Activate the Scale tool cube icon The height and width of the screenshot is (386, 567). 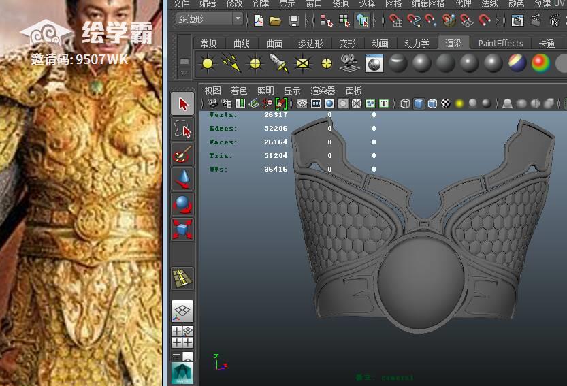click(x=183, y=229)
